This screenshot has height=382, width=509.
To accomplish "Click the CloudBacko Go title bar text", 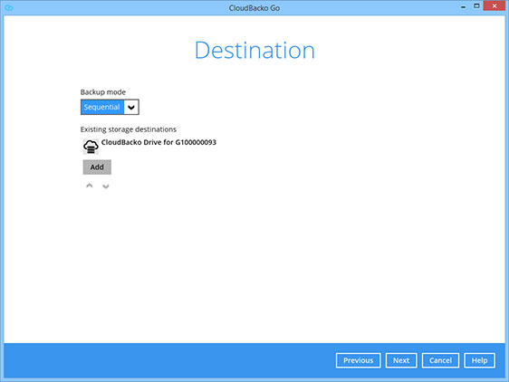I will point(254,8).
